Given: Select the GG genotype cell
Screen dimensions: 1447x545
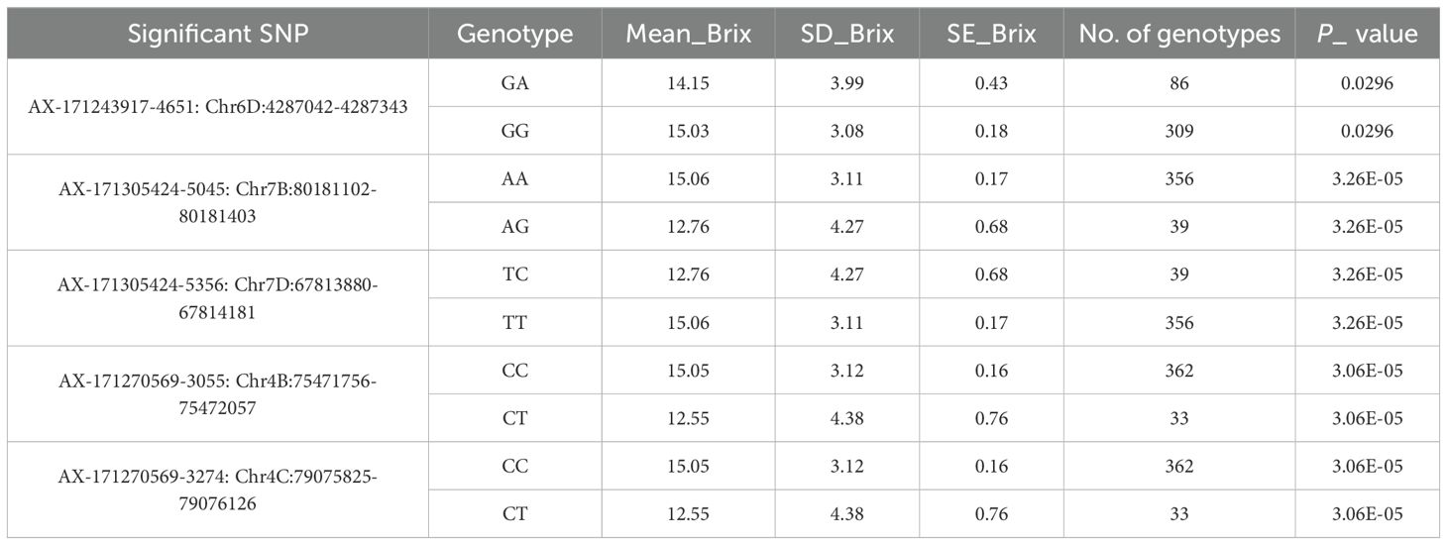Looking at the screenshot, I should [x=514, y=131].
